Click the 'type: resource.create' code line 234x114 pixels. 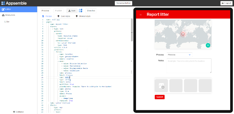click(68, 36)
